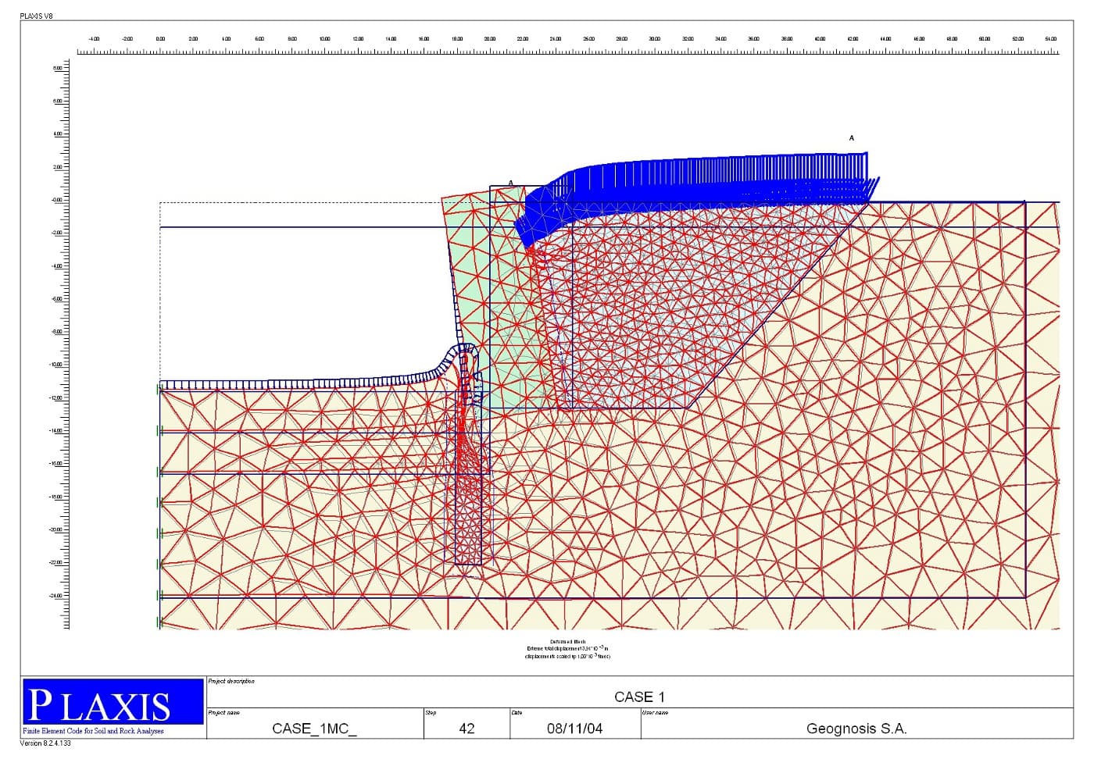Viewport: 1094px width, 759px height.
Task: Click the Step field label
Action: point(431,712)
